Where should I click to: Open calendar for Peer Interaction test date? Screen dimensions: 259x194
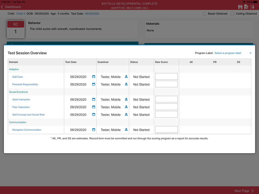[94, 107]
